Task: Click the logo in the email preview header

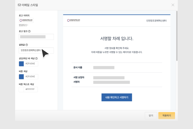Action: pyautogui.click(x=75, y=20)
